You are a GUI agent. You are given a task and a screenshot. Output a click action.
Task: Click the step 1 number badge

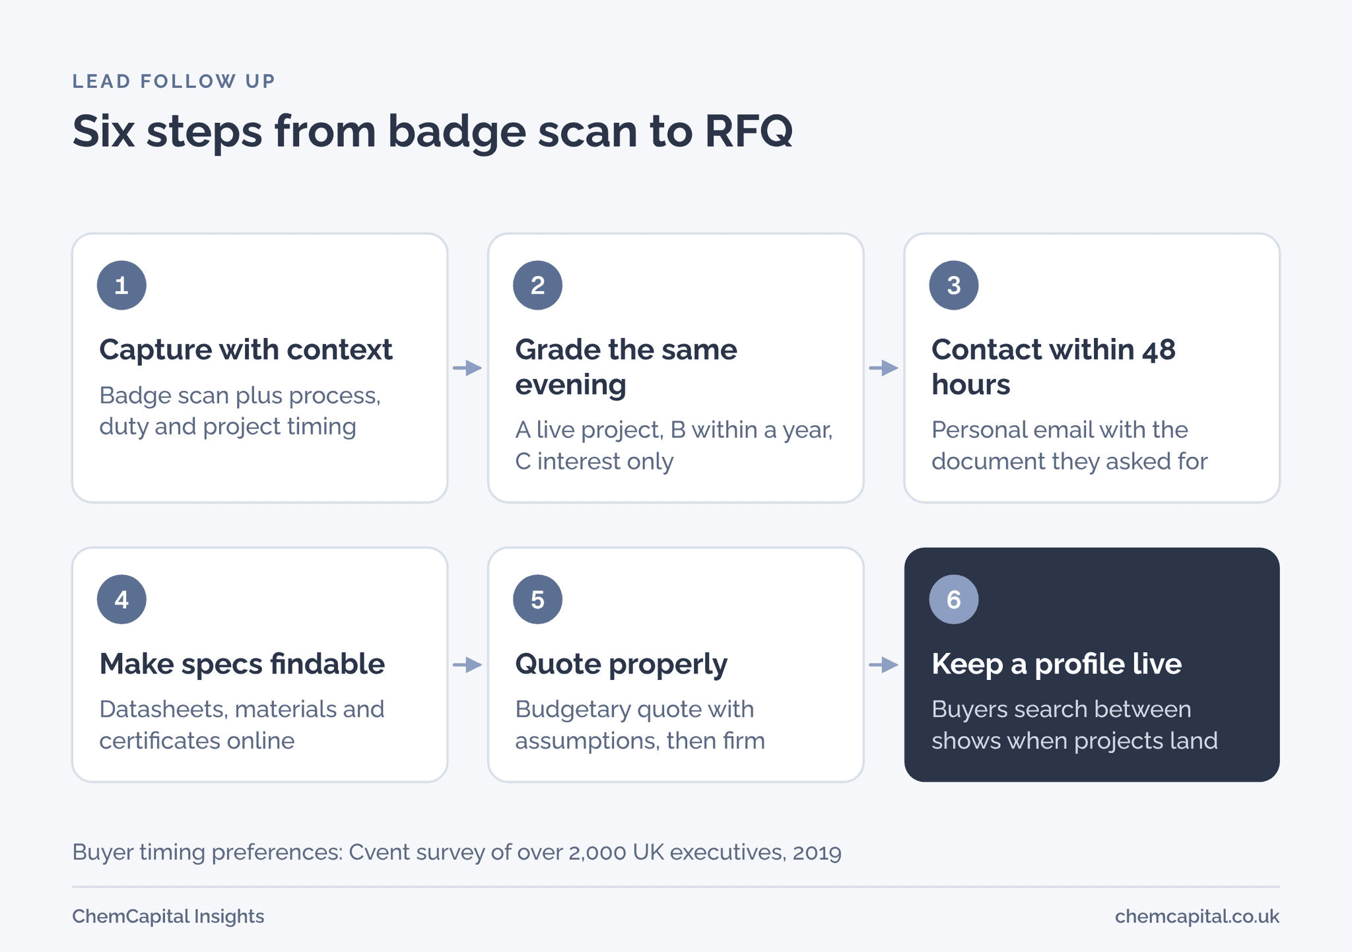(x=121, y=285)
